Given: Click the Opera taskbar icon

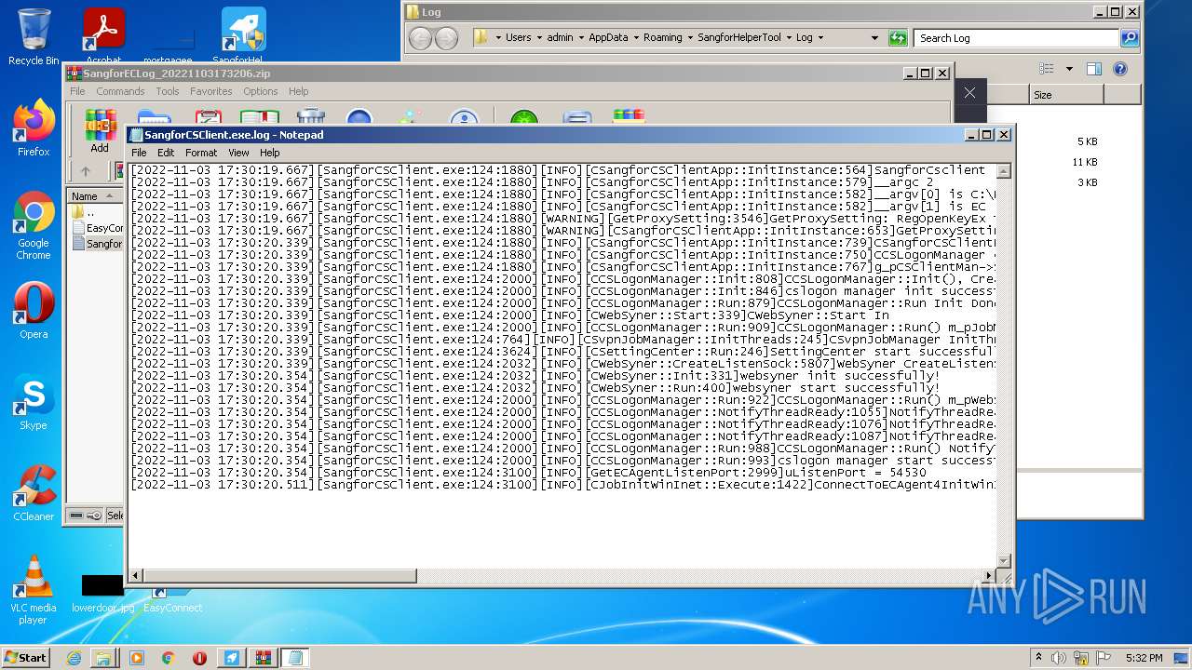Looking at the screenshot, I should pyautogui.click(x=199, y=657).
